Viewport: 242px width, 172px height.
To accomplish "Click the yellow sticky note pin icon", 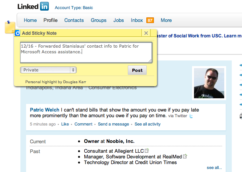I will click(9, 28).
